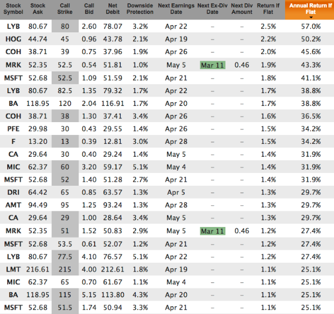Click CA 29 call strike cell
This screenshot has height=314, width=334.
65,218
